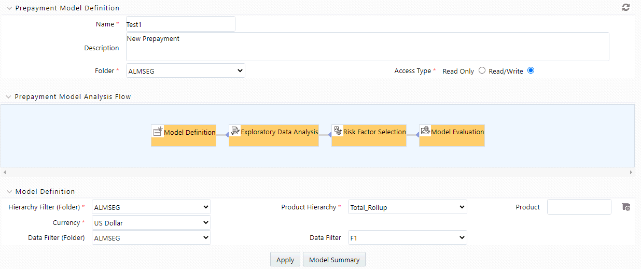Open the Product Hierarchy dropdown

[407, 207]
